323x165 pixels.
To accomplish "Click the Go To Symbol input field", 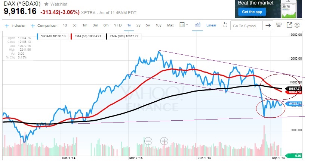I will [246, 26].
